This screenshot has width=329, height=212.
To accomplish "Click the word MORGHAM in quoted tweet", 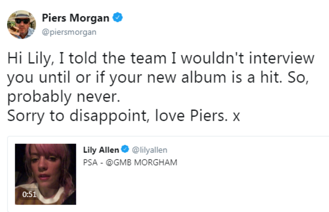I will (156, 162).
